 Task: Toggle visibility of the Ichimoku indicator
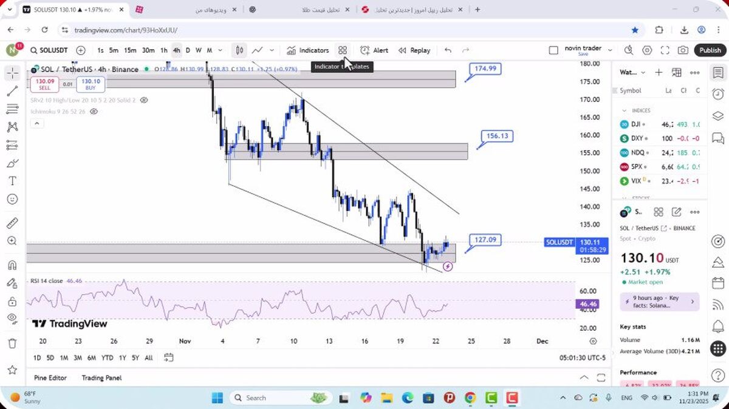pyautogui.click(x=94, y=112)
